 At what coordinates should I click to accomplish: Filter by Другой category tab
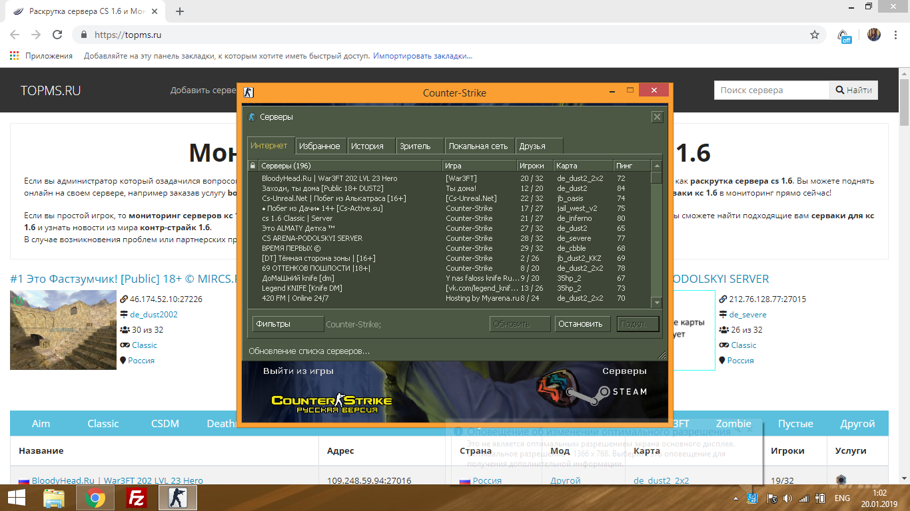click(x=857, y=424)
